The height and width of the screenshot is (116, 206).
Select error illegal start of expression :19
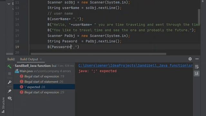click(x=44, y=76)
